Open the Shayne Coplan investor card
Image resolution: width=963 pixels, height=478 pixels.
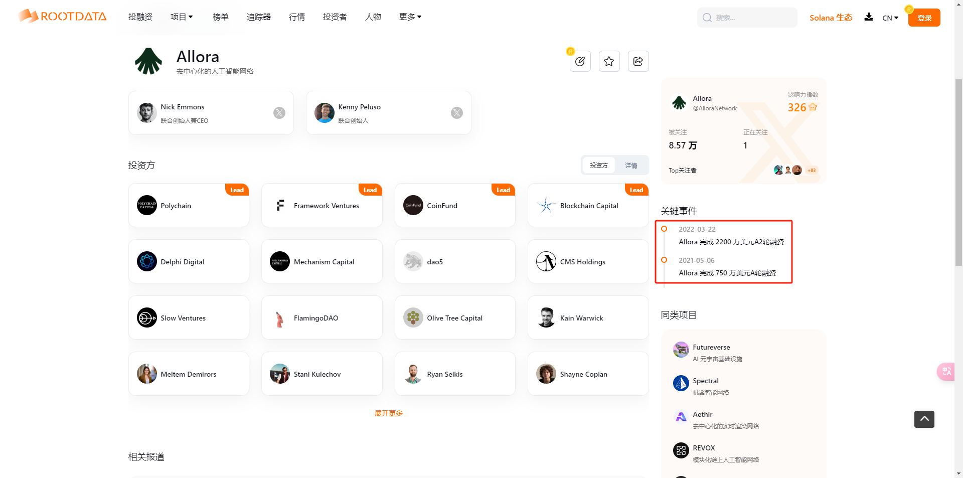coord(588,374)
